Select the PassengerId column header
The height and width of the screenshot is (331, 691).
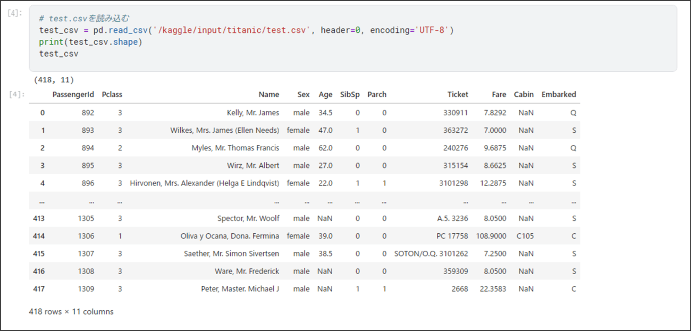(x=73, y=95)
